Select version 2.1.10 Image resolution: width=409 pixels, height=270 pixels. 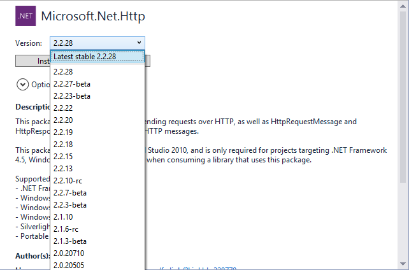pyautogui.click(x=63, y=217)
